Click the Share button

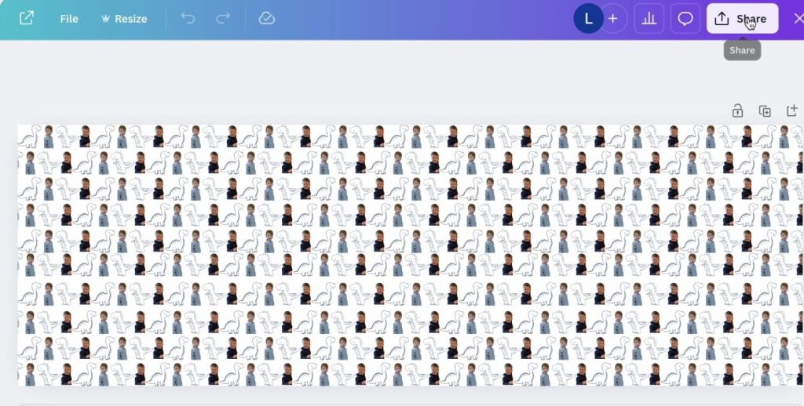click(742, 19)
